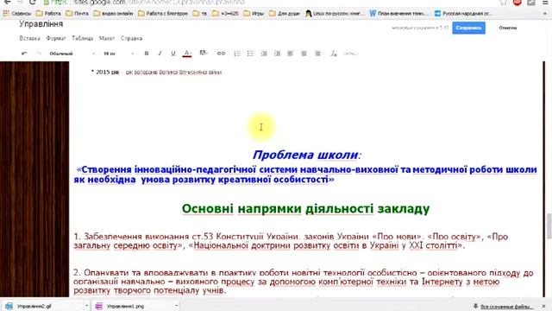
Task: Open the Почта bookmark folder
Action: click(77, 14)
